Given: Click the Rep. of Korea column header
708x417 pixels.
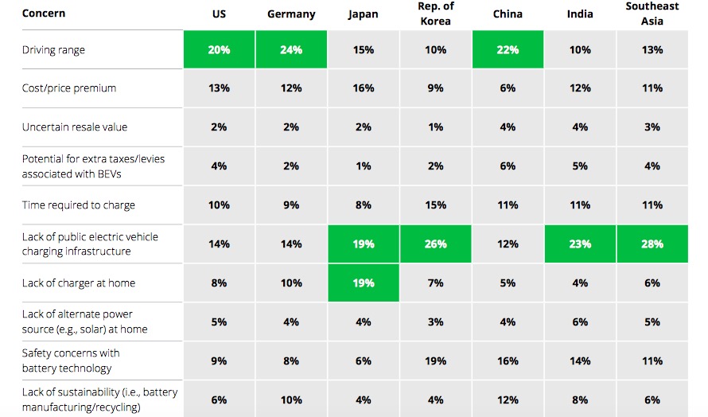Looking at the screenshot, I should pyautogui.click(x=435, y=14).
